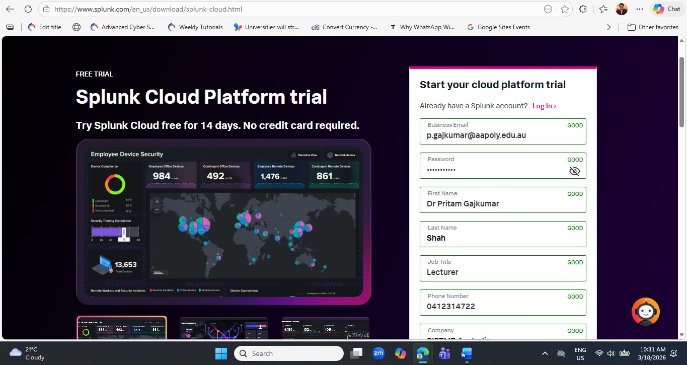Open Copilot Chat in the browser toolbar
The width and height of the screenshot is (687, 365).
666,9
